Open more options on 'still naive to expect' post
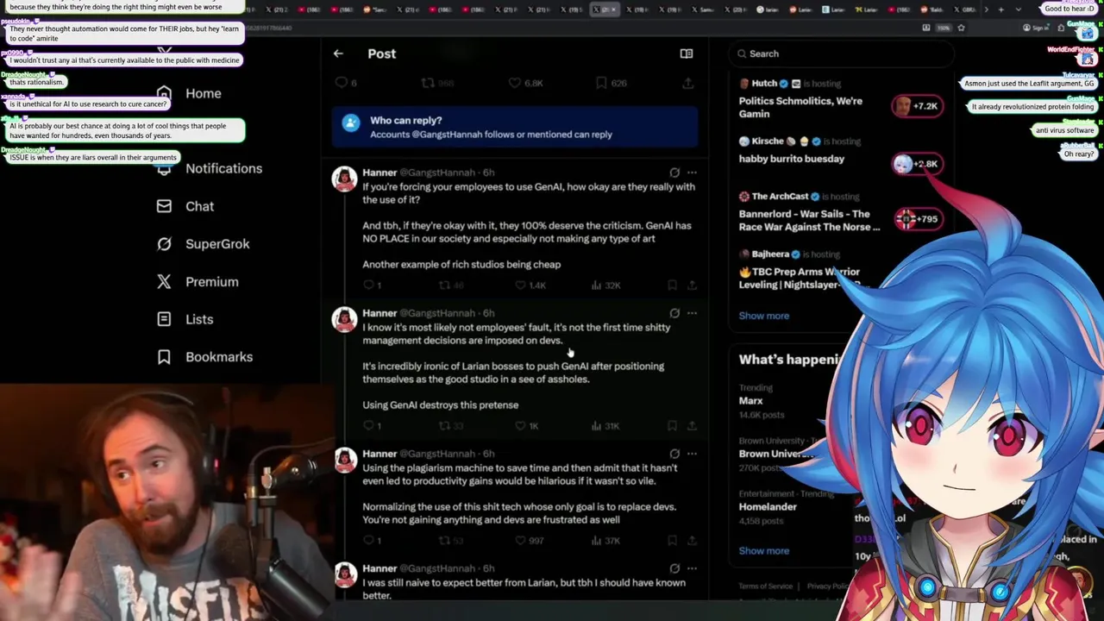This screenshot has width=1104, height=621. point(692,568)
